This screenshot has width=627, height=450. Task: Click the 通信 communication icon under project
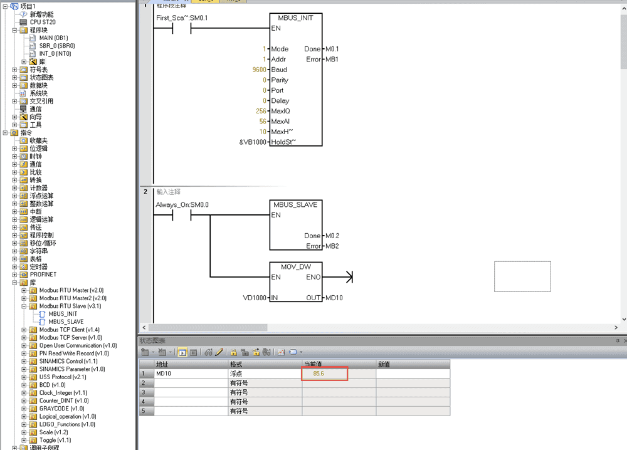pyautogui.click(x=24, y=108)
